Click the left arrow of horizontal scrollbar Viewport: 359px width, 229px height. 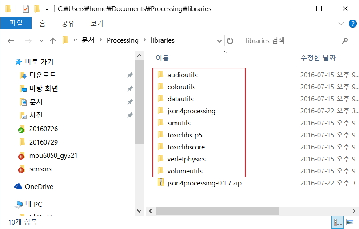pos(151,211)
